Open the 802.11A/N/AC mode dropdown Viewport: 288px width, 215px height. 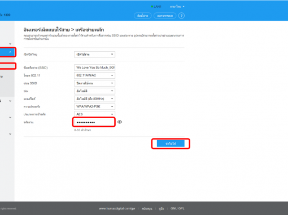tap(94, 75)
